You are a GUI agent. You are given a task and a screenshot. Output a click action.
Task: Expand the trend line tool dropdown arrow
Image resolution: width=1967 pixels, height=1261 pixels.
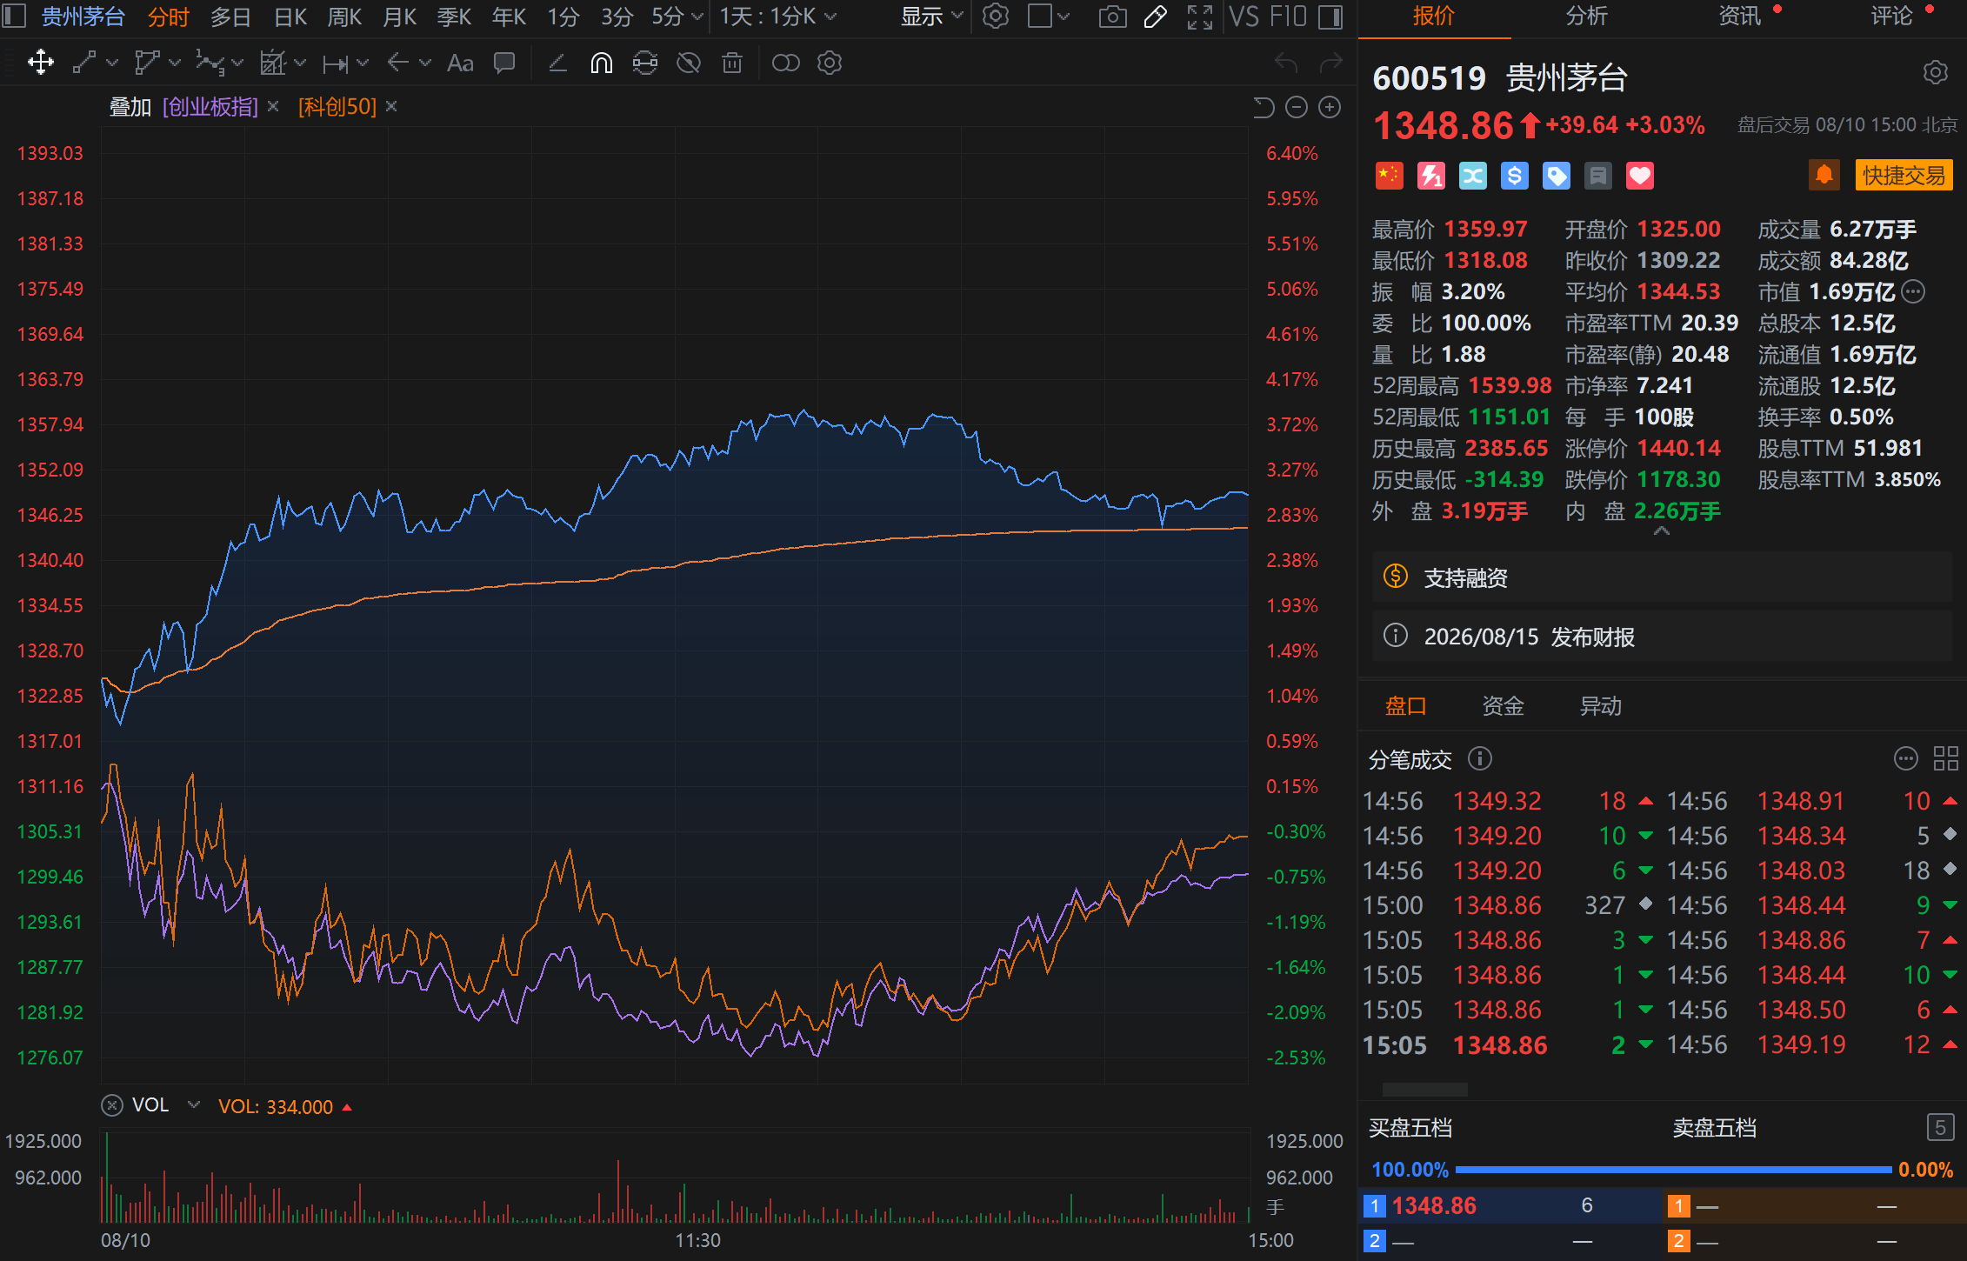coord(111,63)
